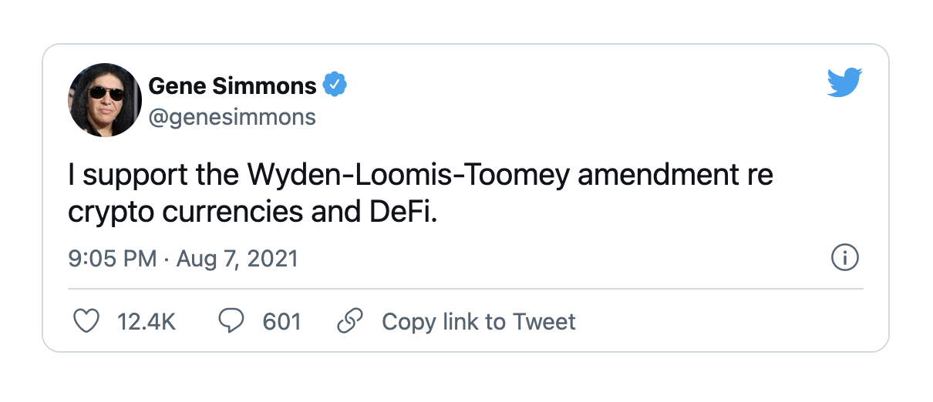Click the blue verified badge
The width and height of the screenshot is (933, 402).
tap(335, 85)
